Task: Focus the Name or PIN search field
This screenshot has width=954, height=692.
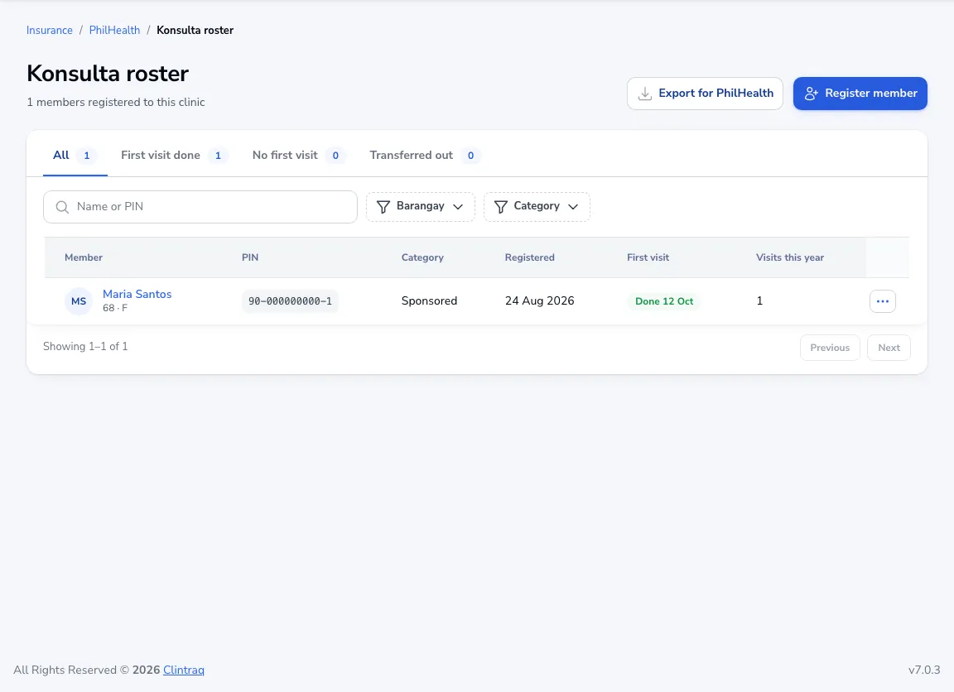Action: (200, 207)
